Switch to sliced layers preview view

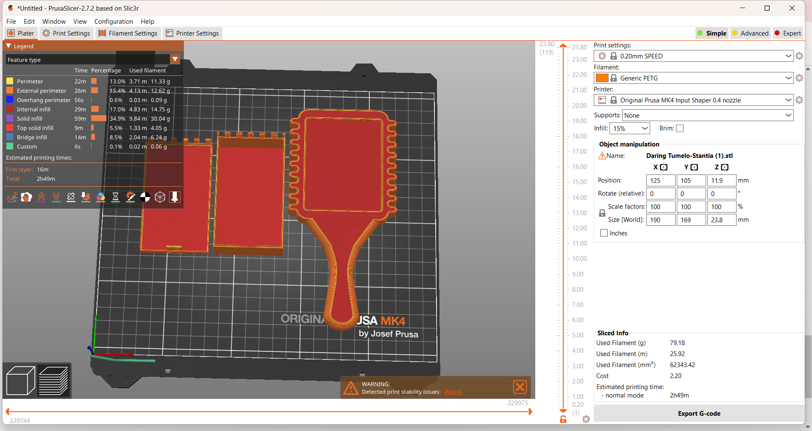point(53,381)
